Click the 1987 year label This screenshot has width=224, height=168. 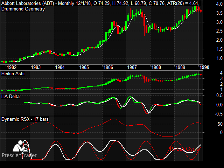tap(132, 67)
